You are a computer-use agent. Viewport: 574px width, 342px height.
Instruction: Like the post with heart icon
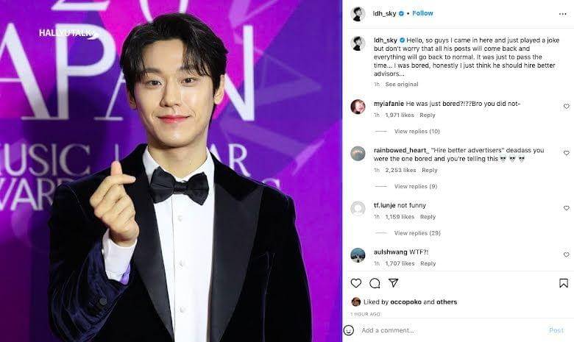tap(356, 283)
